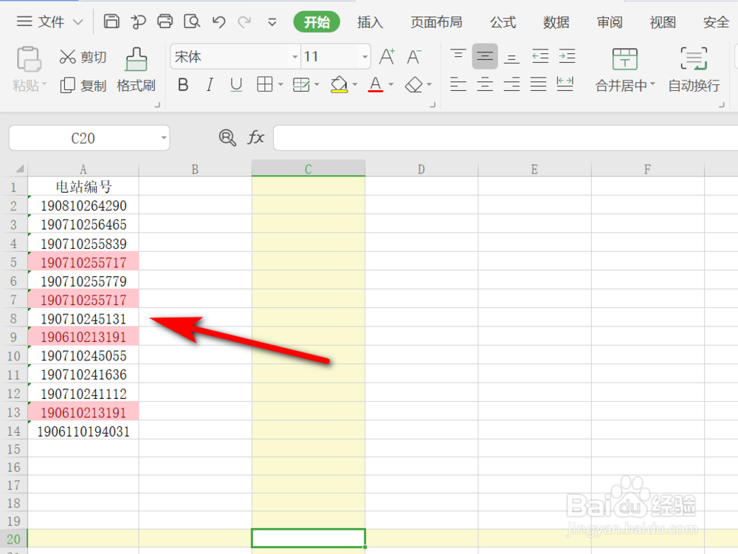Open Print Preview icon
Image resolution: width=738 pixels, height=554 pixels.
click(192, 21)
